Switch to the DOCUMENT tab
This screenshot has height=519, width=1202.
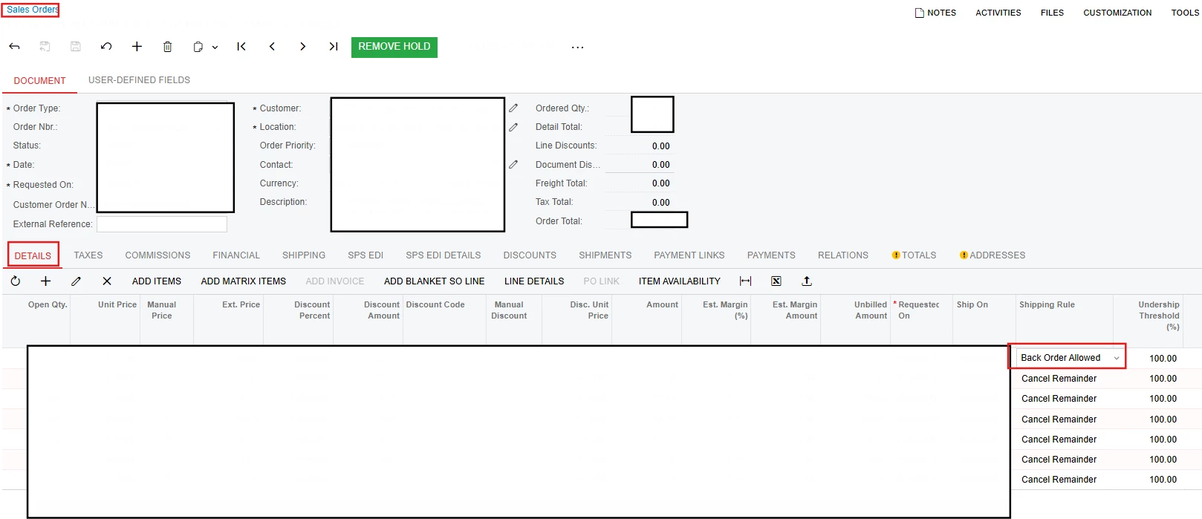tap(40, 81)
